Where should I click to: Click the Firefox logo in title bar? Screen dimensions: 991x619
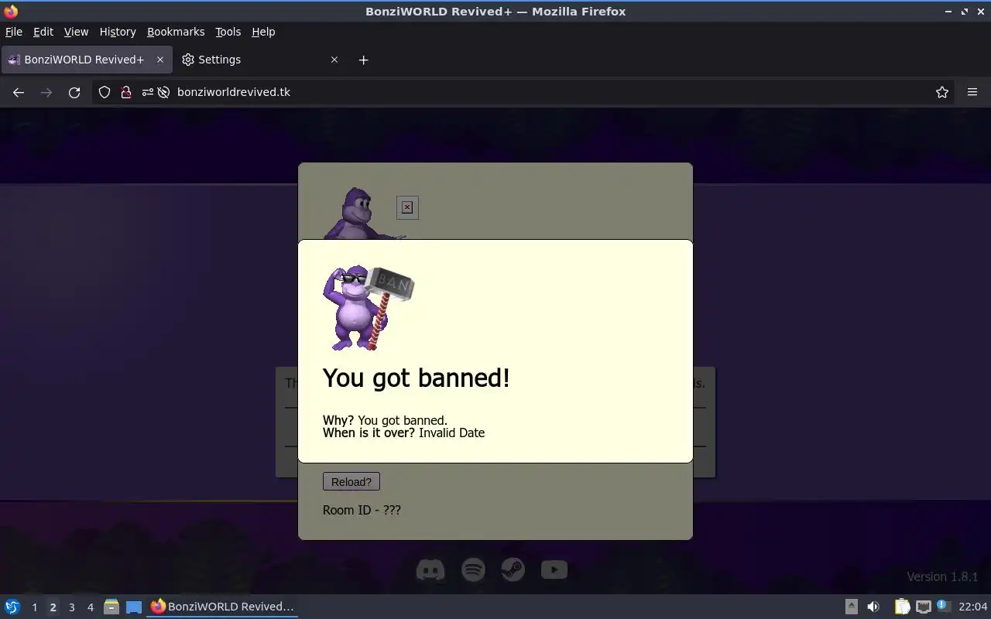coord(11,11)
